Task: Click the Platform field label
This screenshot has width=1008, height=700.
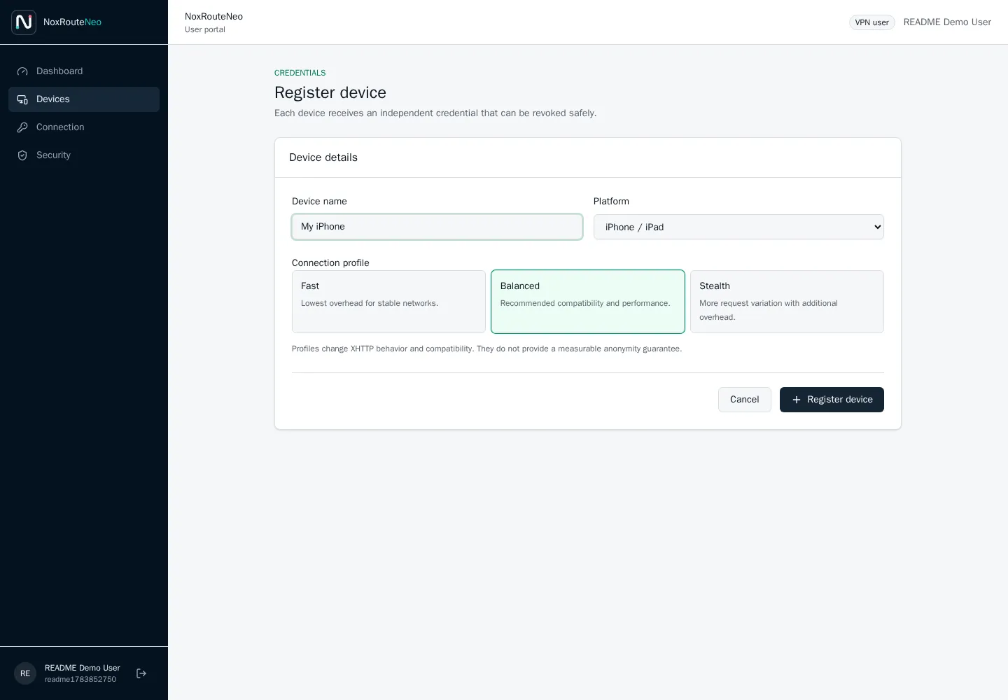Action: click(x=611, y=202)
